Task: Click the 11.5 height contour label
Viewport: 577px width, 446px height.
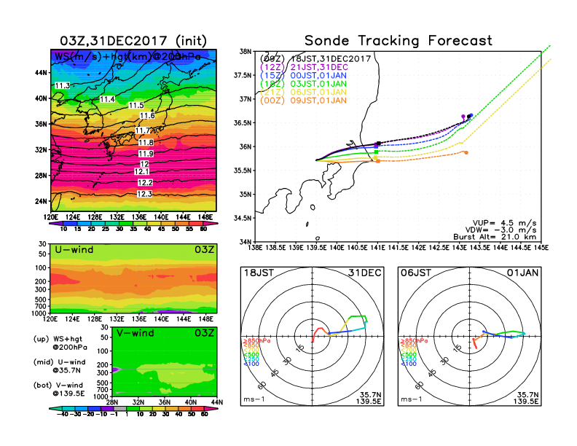Action: [136, 105]
